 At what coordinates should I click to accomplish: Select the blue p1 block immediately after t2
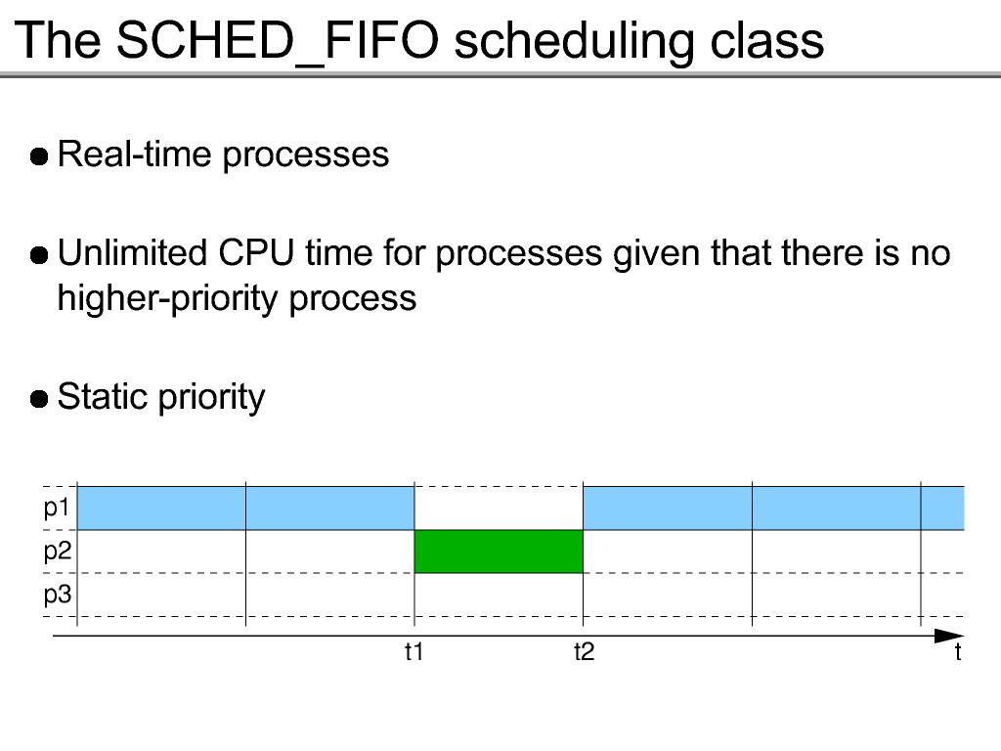668,508
